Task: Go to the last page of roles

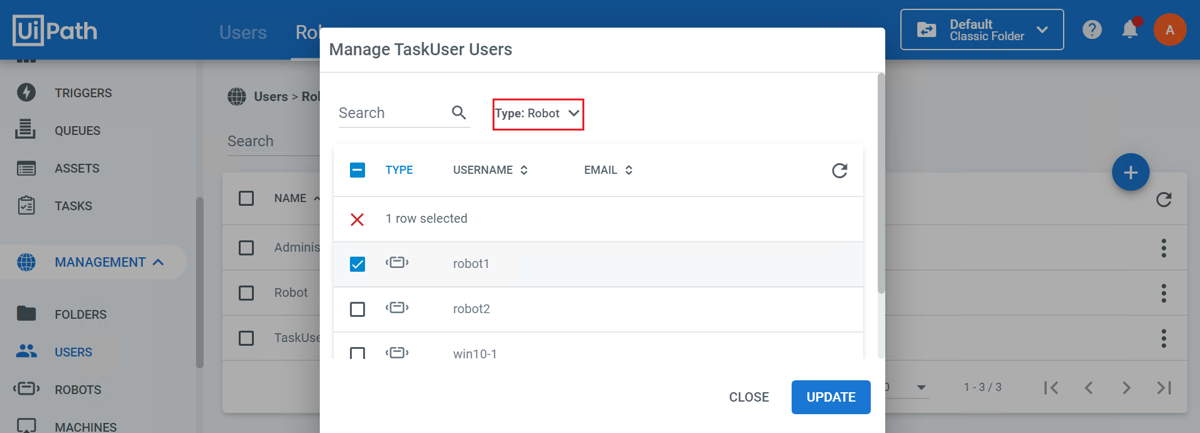Action: click(x=1164, y=388)
